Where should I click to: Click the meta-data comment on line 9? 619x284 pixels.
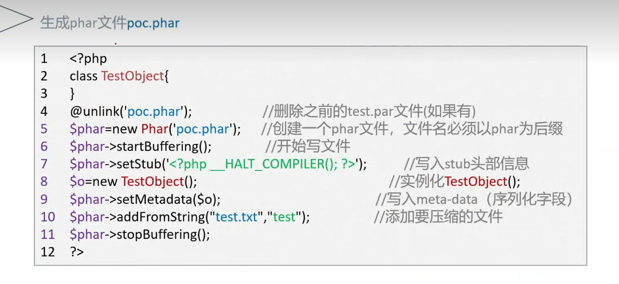tap(473, 199)
